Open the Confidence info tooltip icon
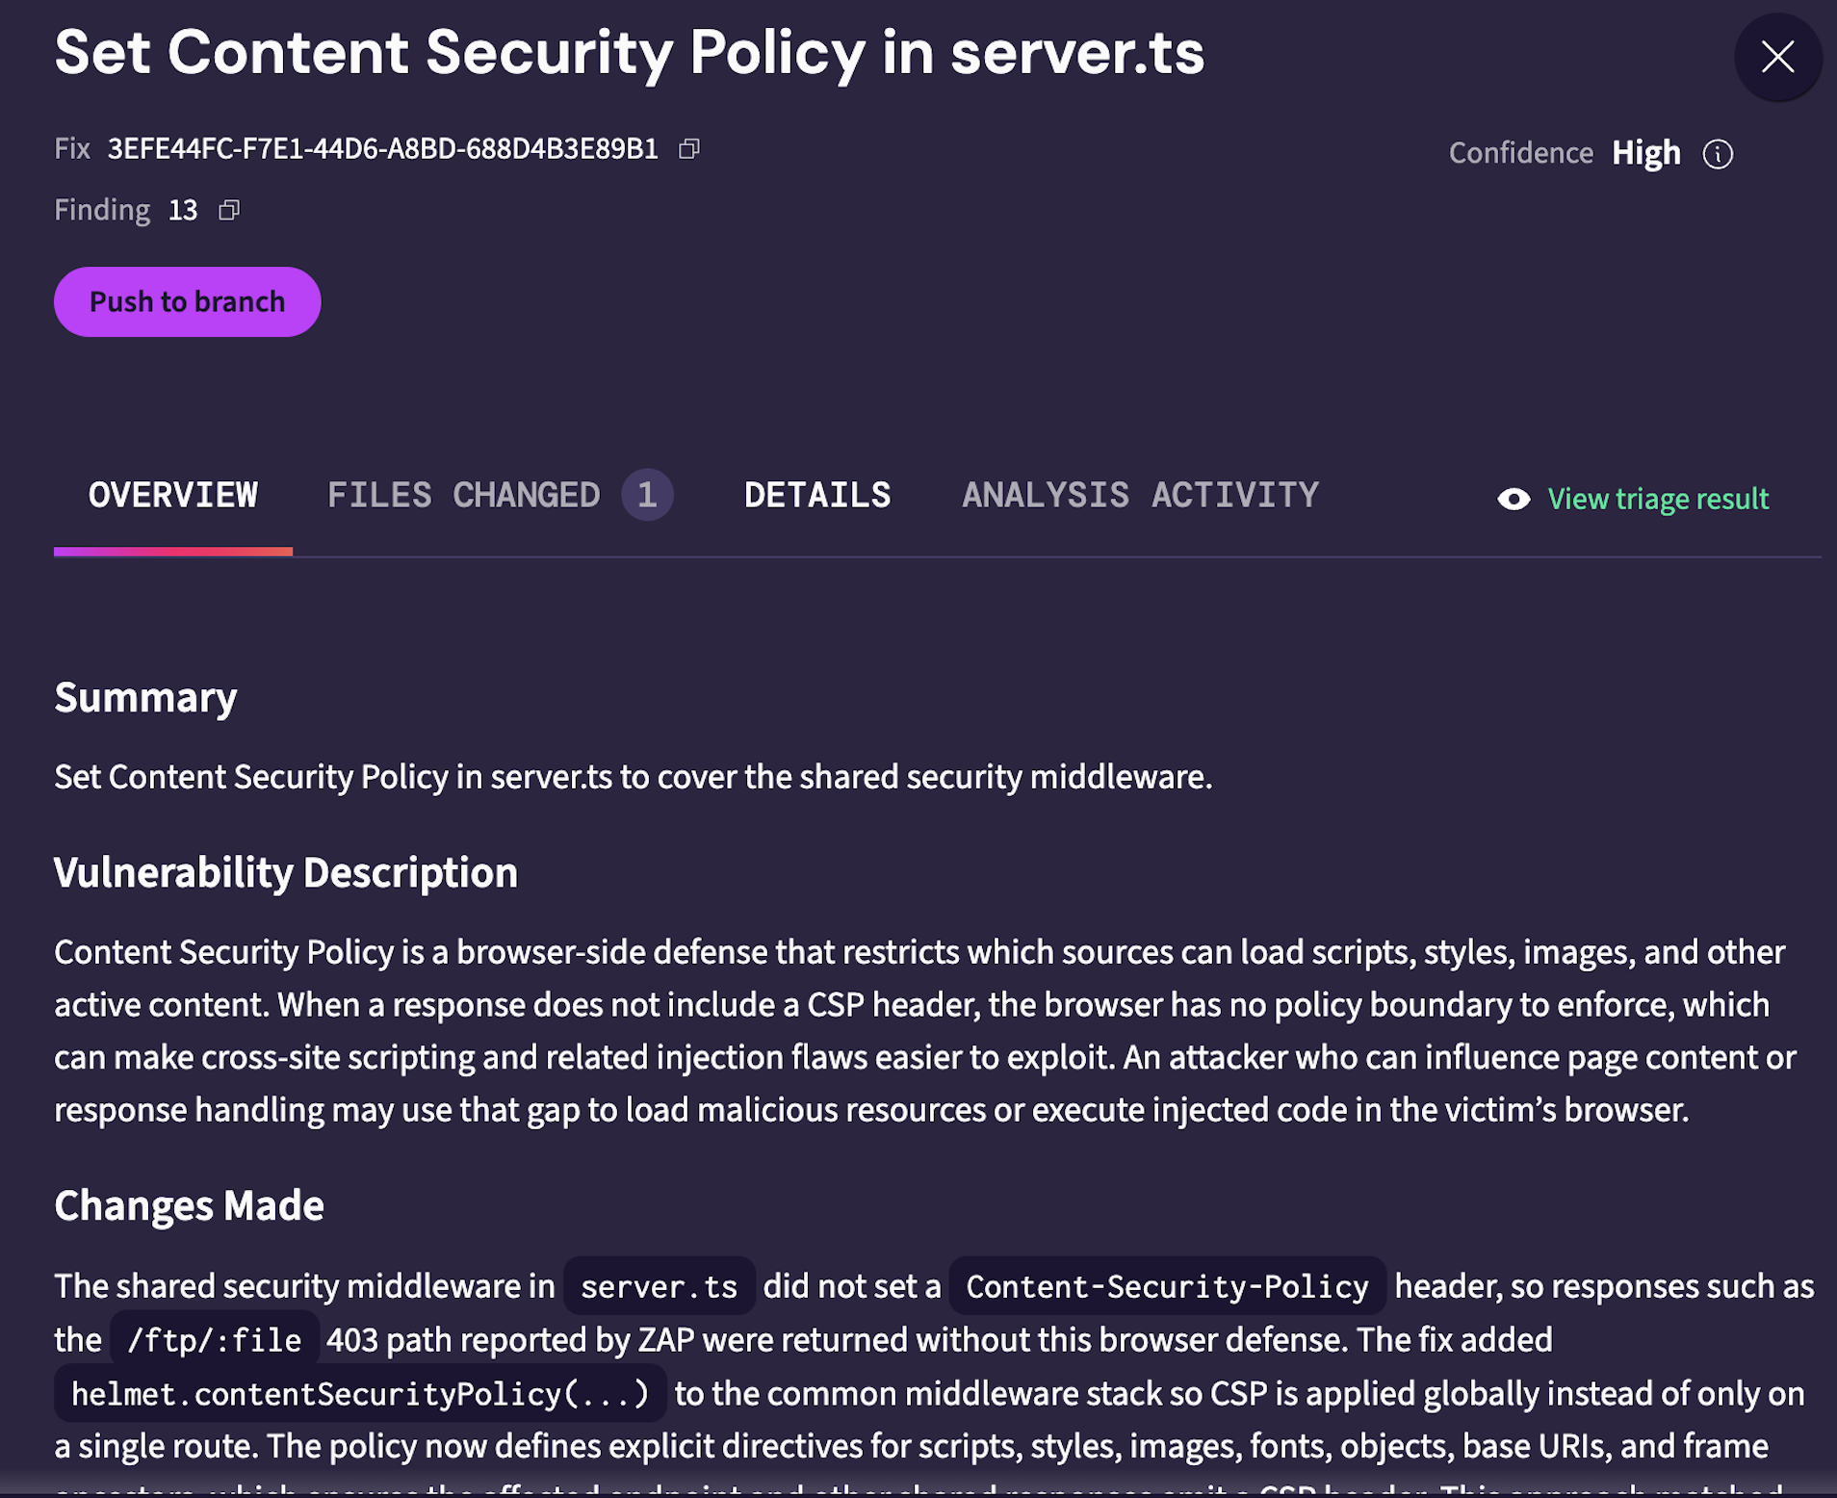The width and height of the screenshot is (1837, 1498). (1718, 154)
